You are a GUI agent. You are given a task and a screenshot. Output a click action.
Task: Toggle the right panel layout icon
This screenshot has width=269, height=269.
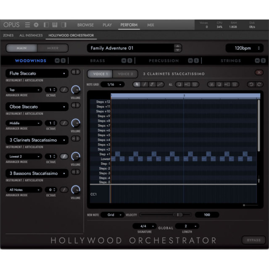tap(64, 25)
